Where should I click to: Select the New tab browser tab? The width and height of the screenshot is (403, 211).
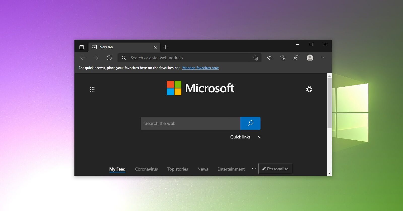tap(124, 47)
